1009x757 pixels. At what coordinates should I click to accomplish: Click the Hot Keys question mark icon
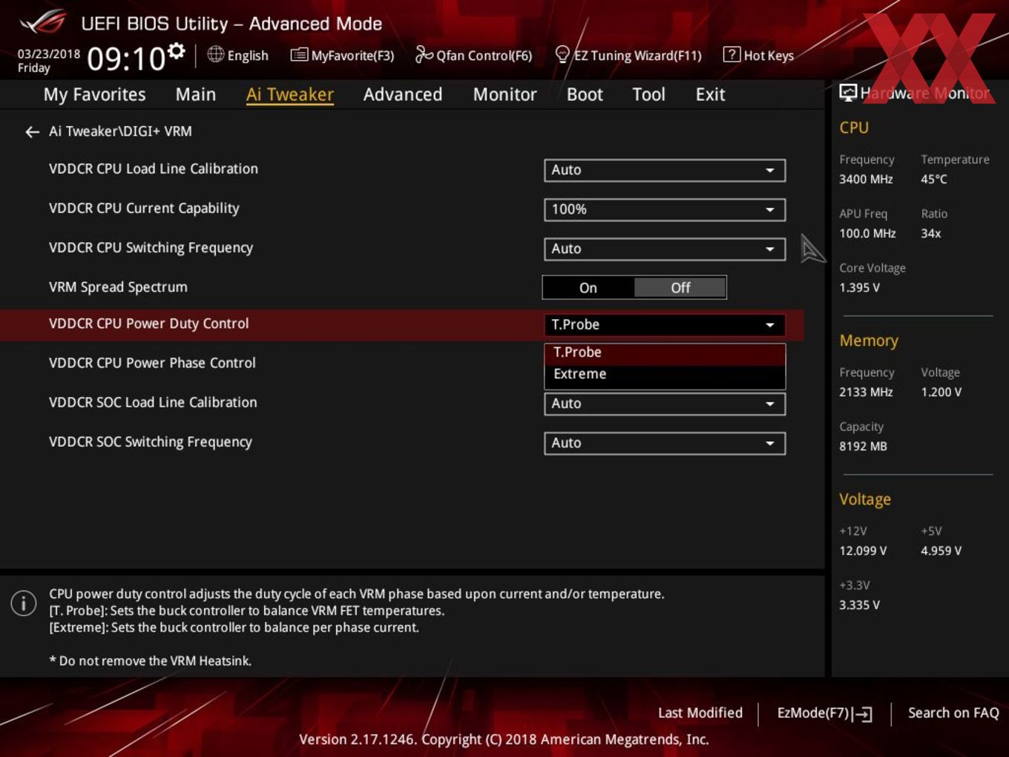click(732, 54)
